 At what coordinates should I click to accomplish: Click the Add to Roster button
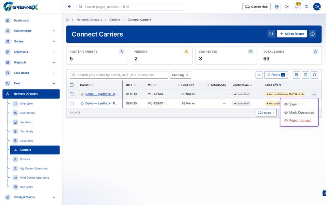(x=292, y=34)
